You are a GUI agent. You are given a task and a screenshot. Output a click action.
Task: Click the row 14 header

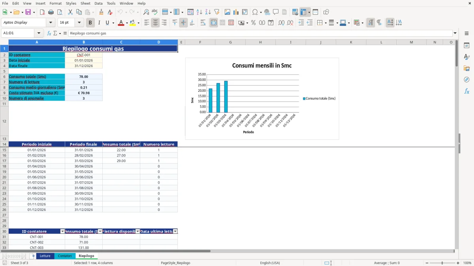pyautogui.click(x=4, y=144)
